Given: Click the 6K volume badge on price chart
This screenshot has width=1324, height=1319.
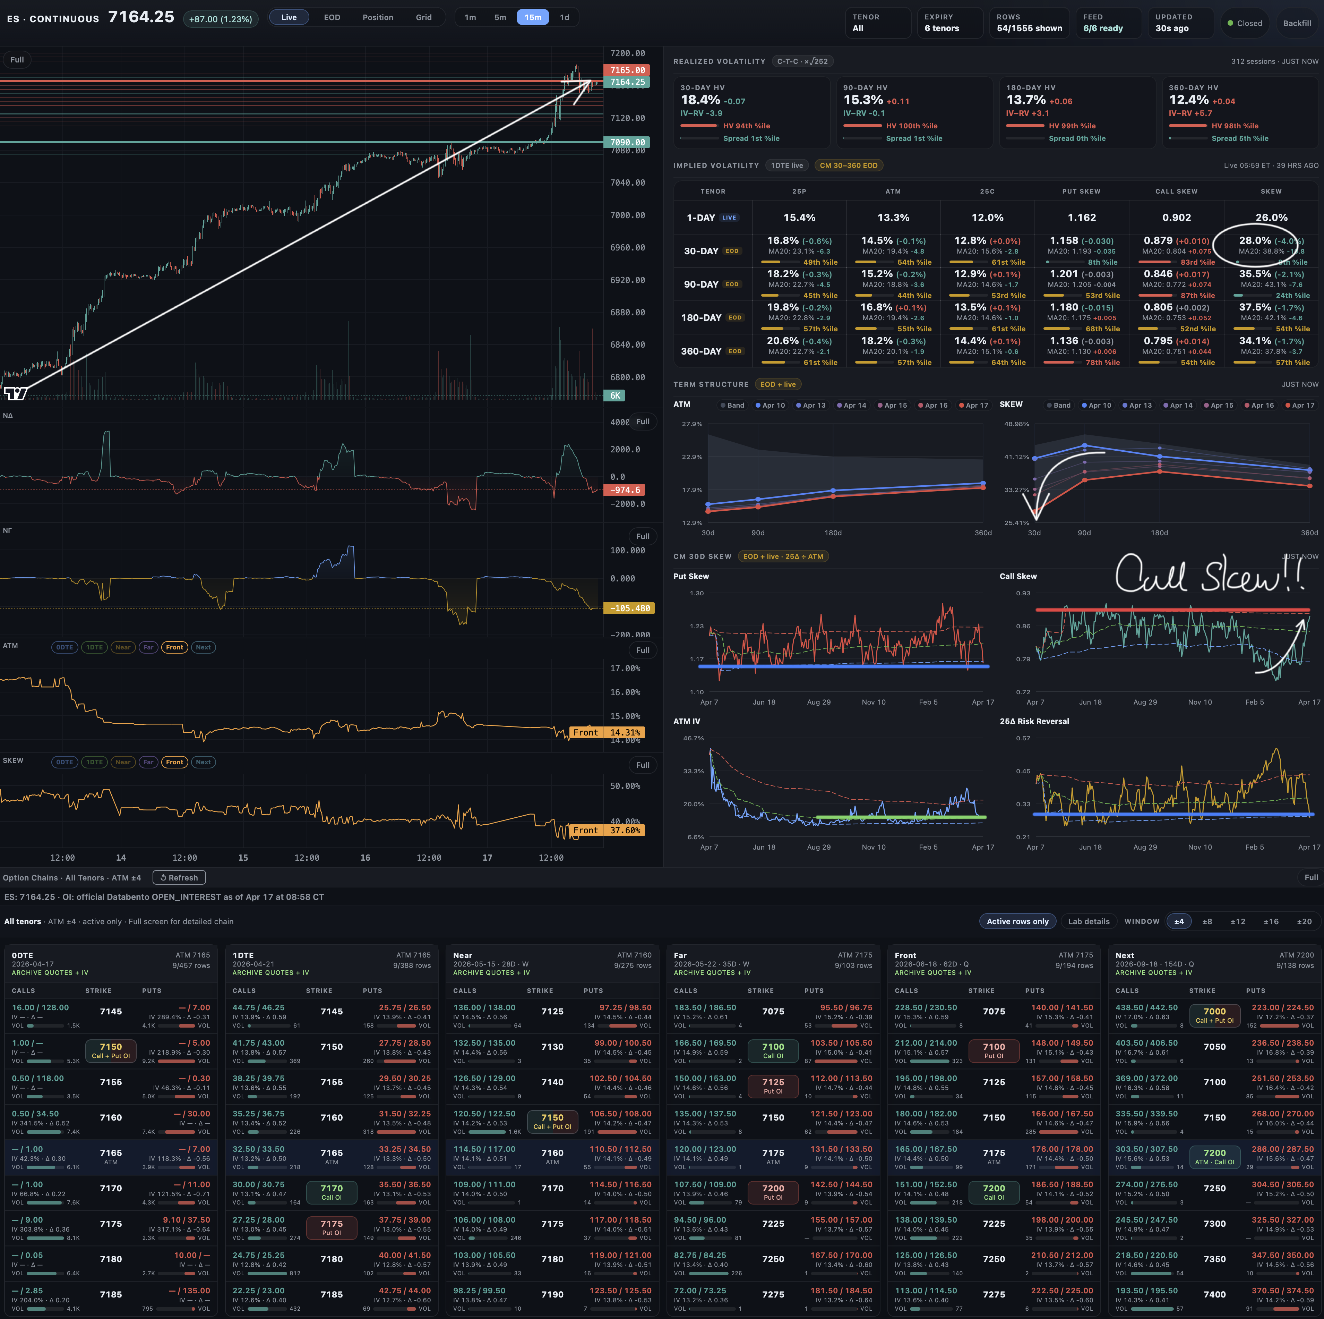Looking at the screenshot, I should [615, 395].
